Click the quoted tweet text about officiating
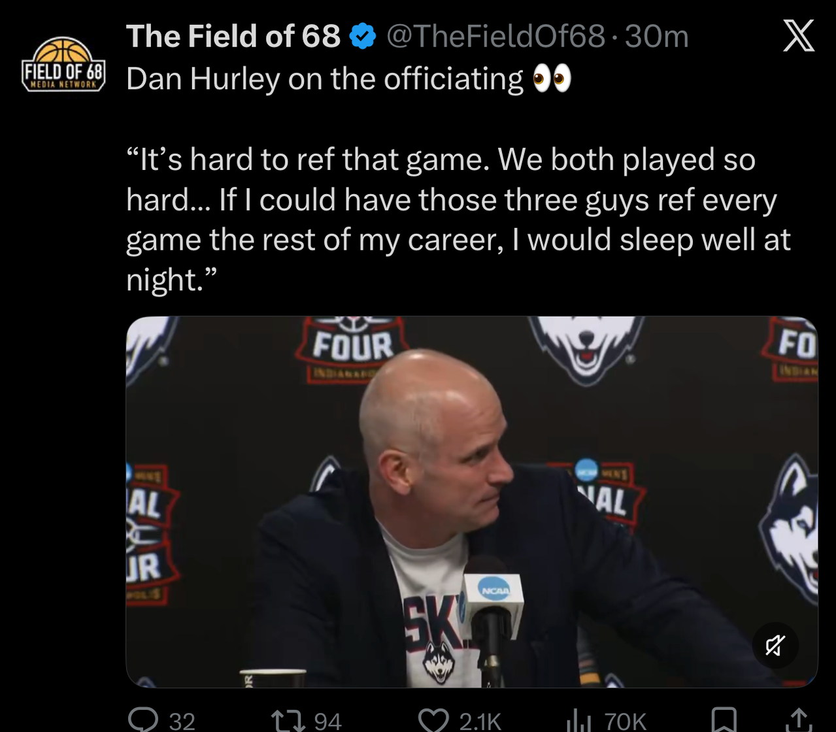The width and height of the screenshot is (836, 732). coord(458,220)
